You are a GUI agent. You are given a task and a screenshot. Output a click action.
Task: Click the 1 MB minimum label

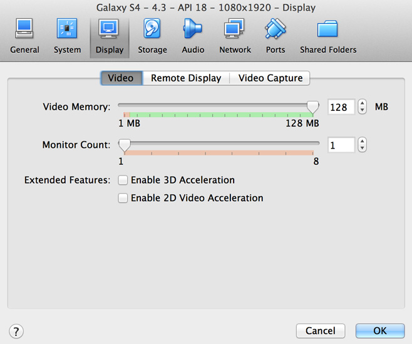tap(129, 123)
